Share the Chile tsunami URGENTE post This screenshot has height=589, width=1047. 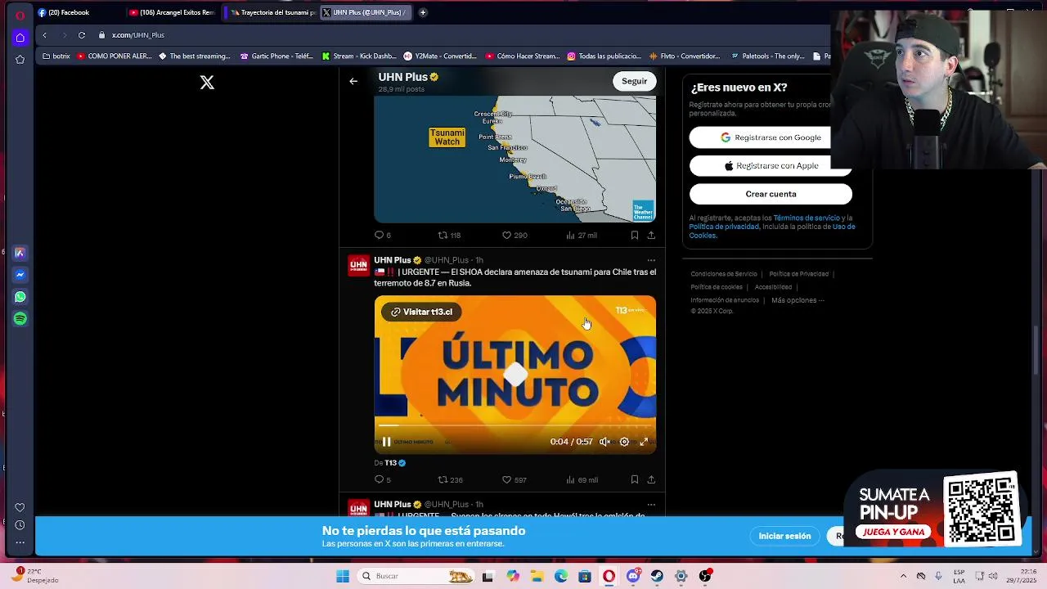[x=651, y=480]
